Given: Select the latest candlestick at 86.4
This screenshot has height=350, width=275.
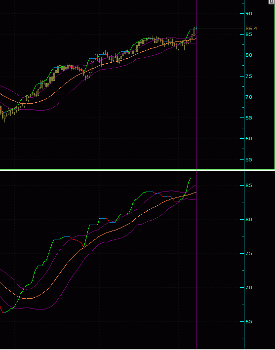Looking at the screenshot, I should (x=195, y=31).
